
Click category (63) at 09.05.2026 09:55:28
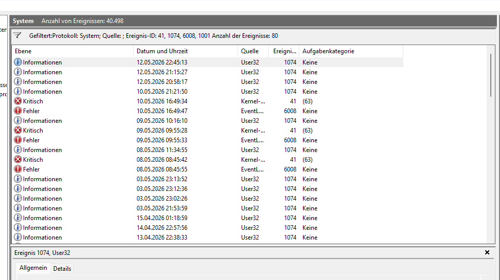308,131
